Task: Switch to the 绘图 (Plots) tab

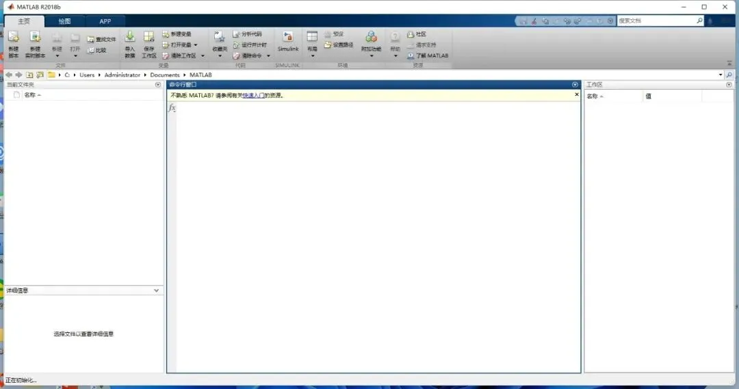Action: click(x=64, y=21)
